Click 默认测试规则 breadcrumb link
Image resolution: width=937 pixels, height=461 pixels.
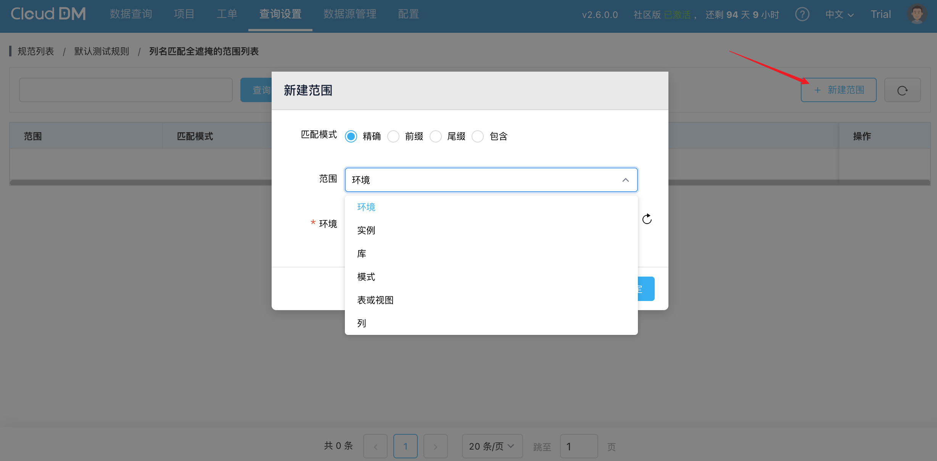pos(101,51)
